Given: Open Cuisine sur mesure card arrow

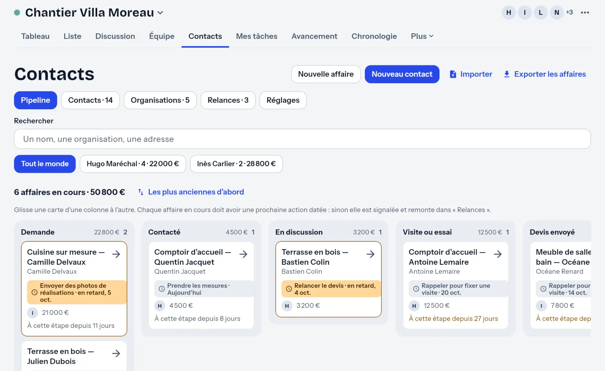Looking at the screenshot, I should [x=116, y=254].
